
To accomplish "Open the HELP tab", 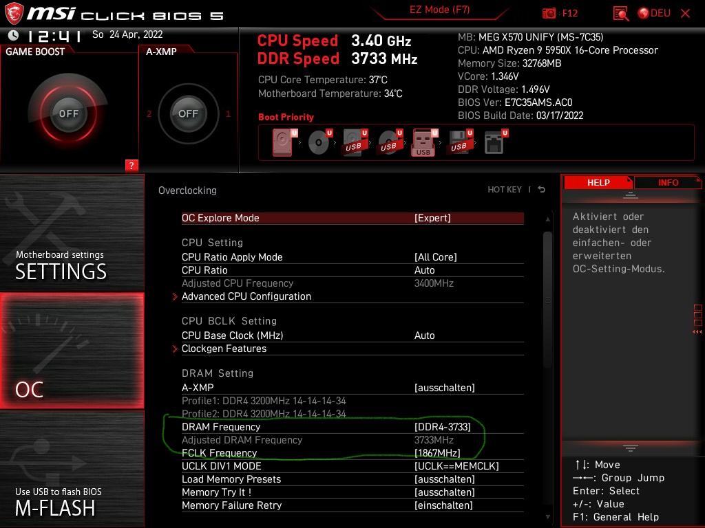I will 598,182.
